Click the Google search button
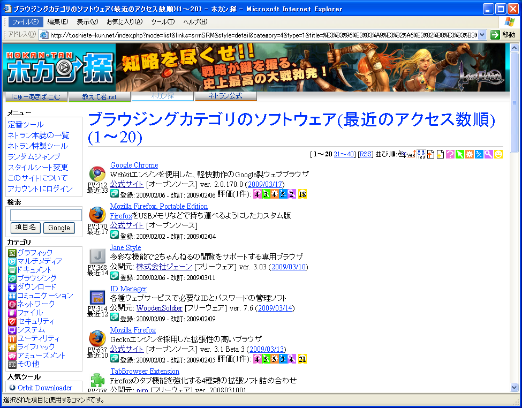The height and width of the screenshot is (408, 522). coord(59,228)
